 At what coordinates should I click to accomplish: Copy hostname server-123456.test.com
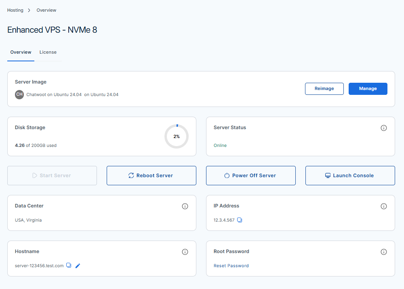pos(69,265)
